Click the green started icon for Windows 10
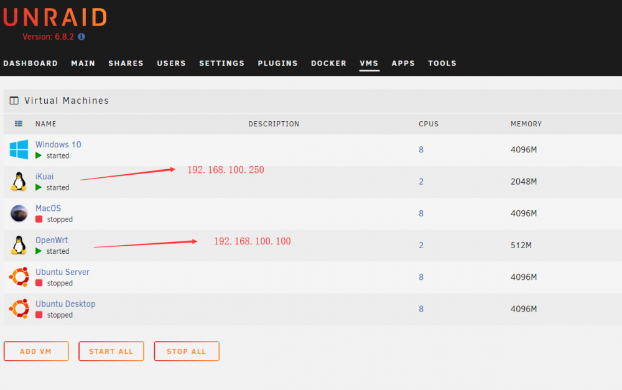The width and height of the screenshot is (622, 390). click(39, 156)
